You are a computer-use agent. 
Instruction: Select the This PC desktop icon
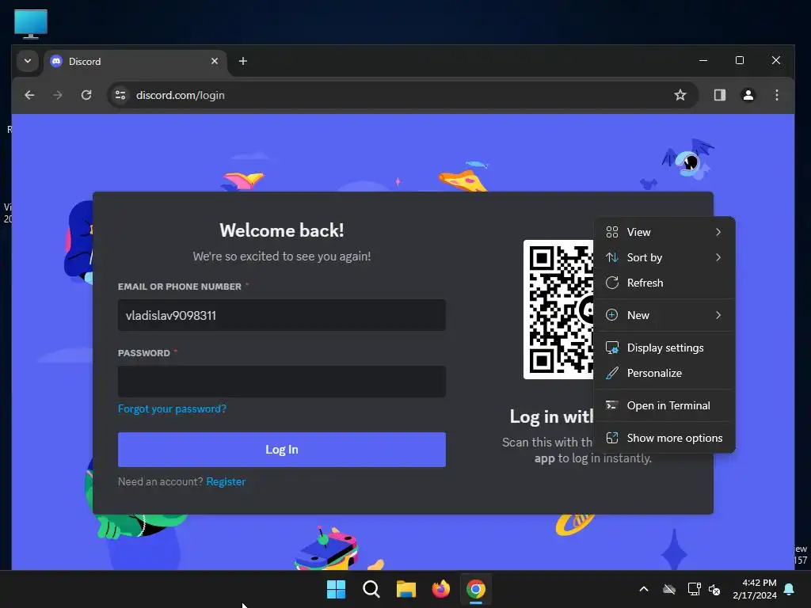pyautogui.click(x=31, y=24)
